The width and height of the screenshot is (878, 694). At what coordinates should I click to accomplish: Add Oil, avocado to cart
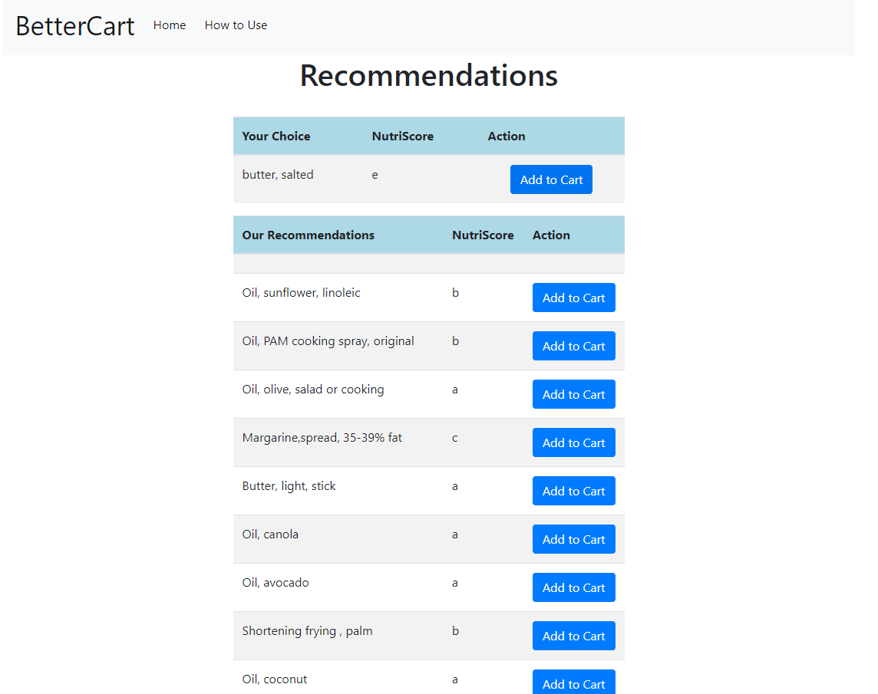(x=573, y=587)
